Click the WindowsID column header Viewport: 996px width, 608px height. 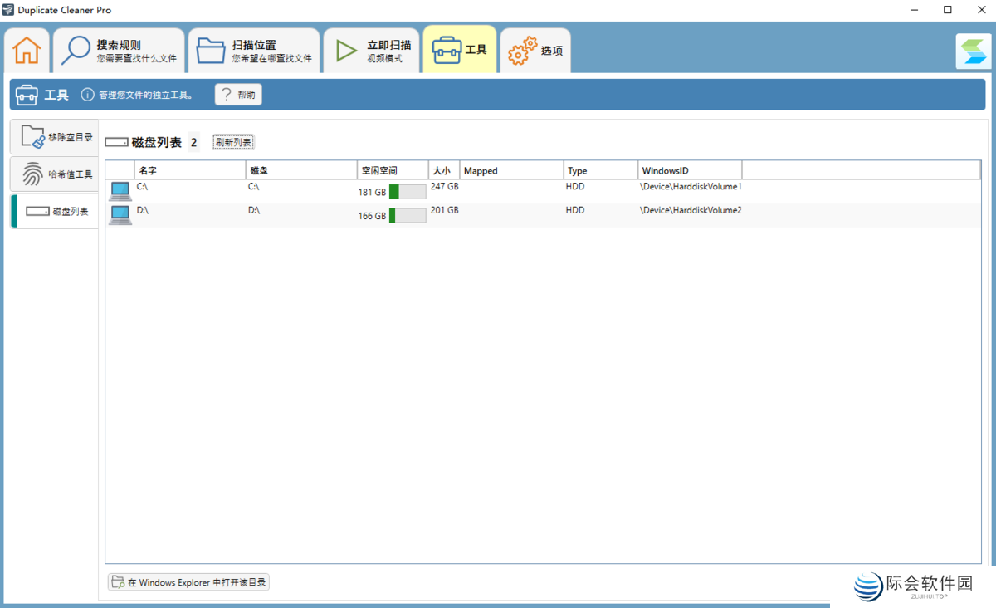[x=689, y=170]
